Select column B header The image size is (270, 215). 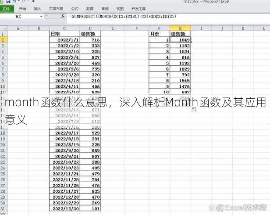click(x=39, y=28)
